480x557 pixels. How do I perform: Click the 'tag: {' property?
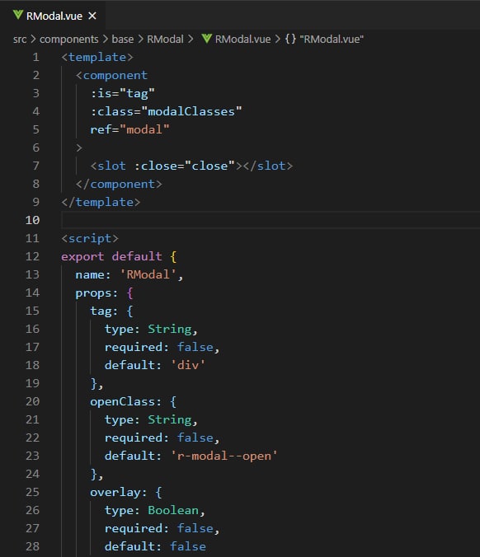[111, 311]
